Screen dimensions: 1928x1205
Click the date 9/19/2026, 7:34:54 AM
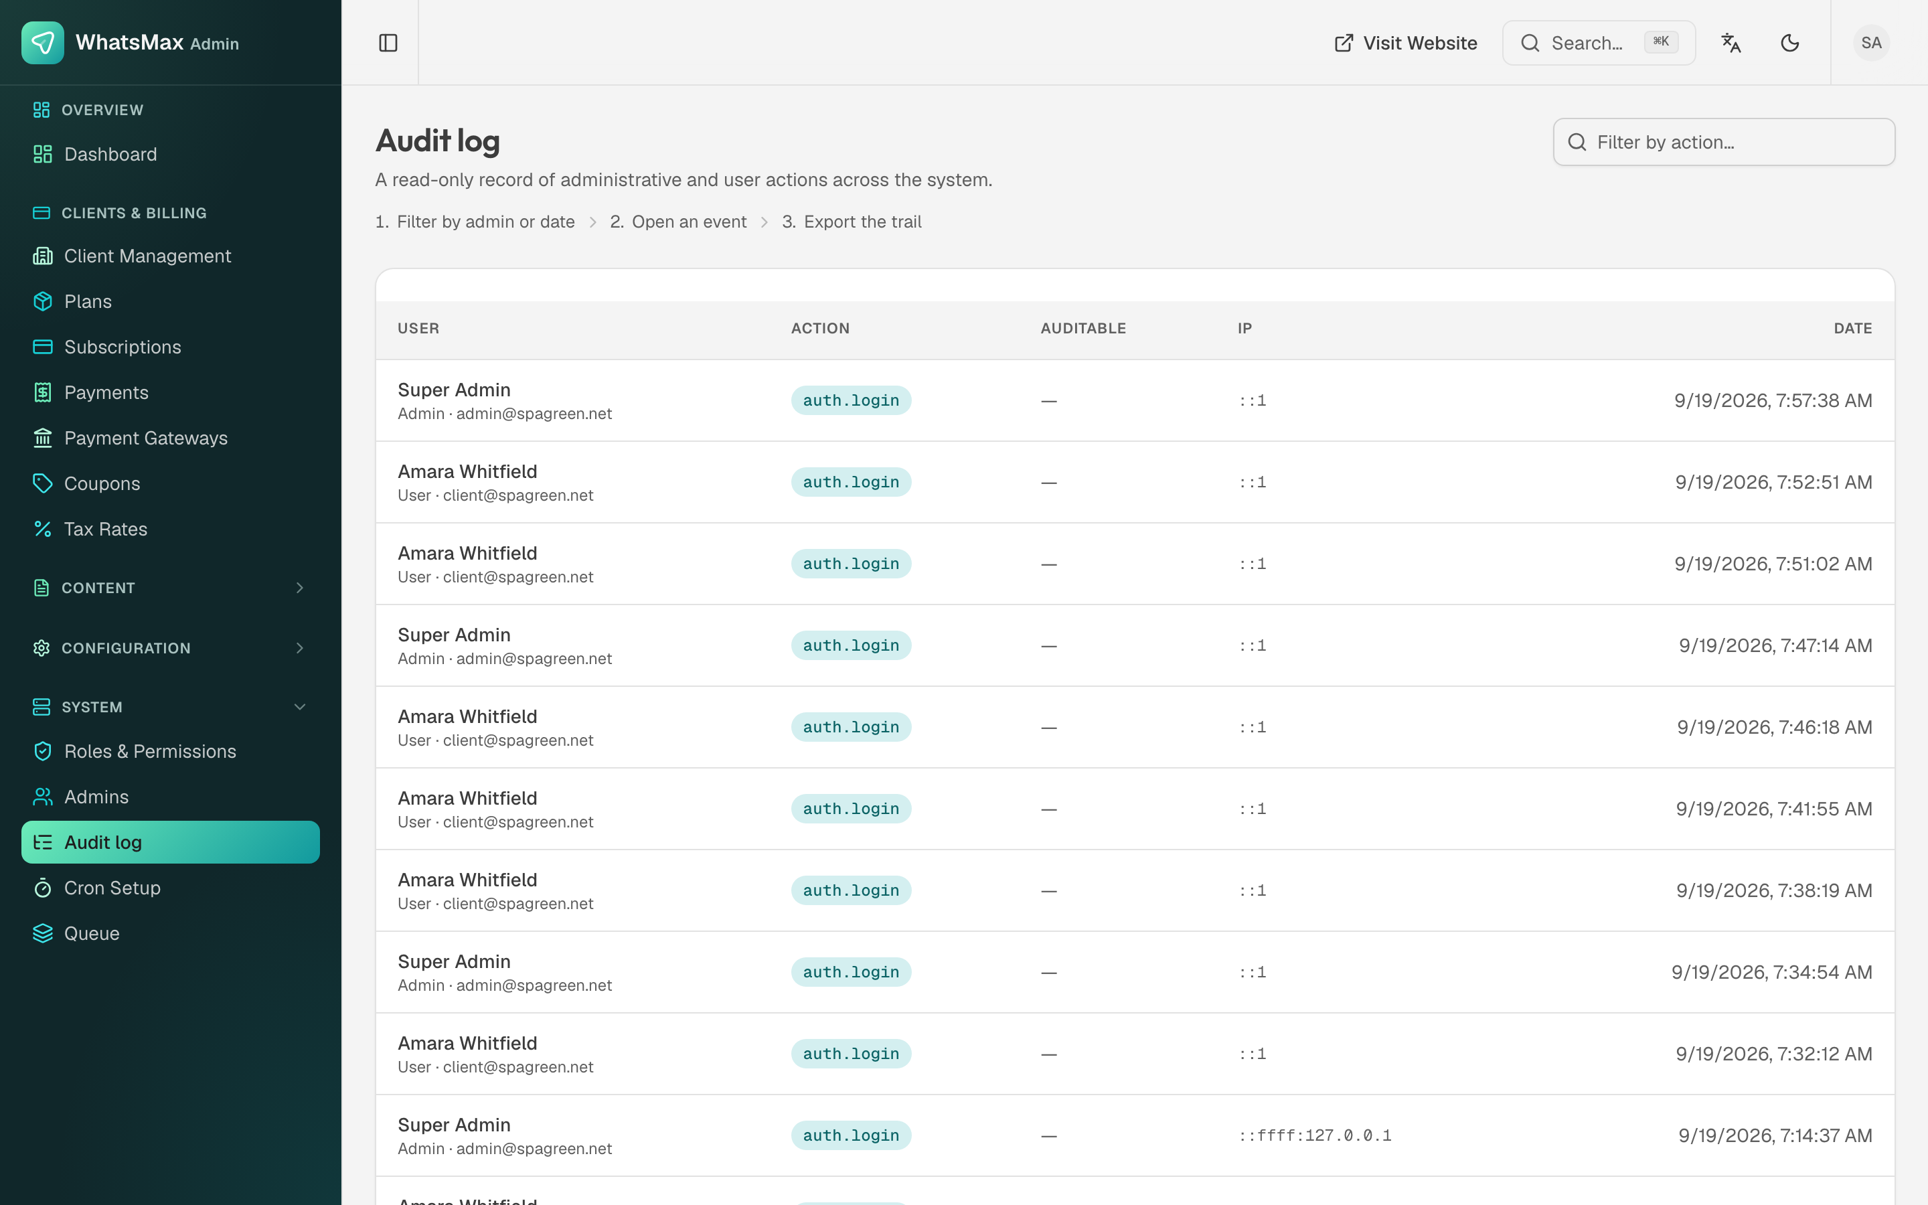point(1772,971)
